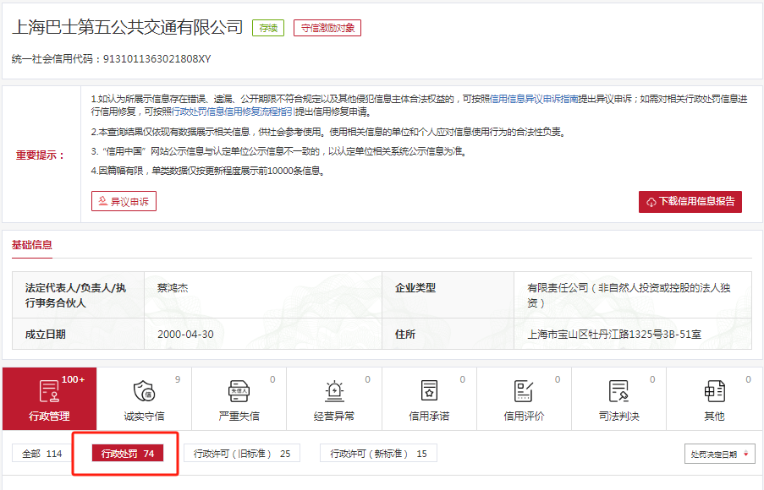Screen dimensions: 764x490
Task: Click the 存续 status badge
Action: coord(268,28)
